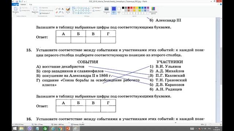Open the Файл menu tab
Image resolution: width=234 pixels, height=131 pixels.
point(15,5)
